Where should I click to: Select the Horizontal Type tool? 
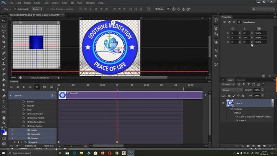click(x=4, y=101)
